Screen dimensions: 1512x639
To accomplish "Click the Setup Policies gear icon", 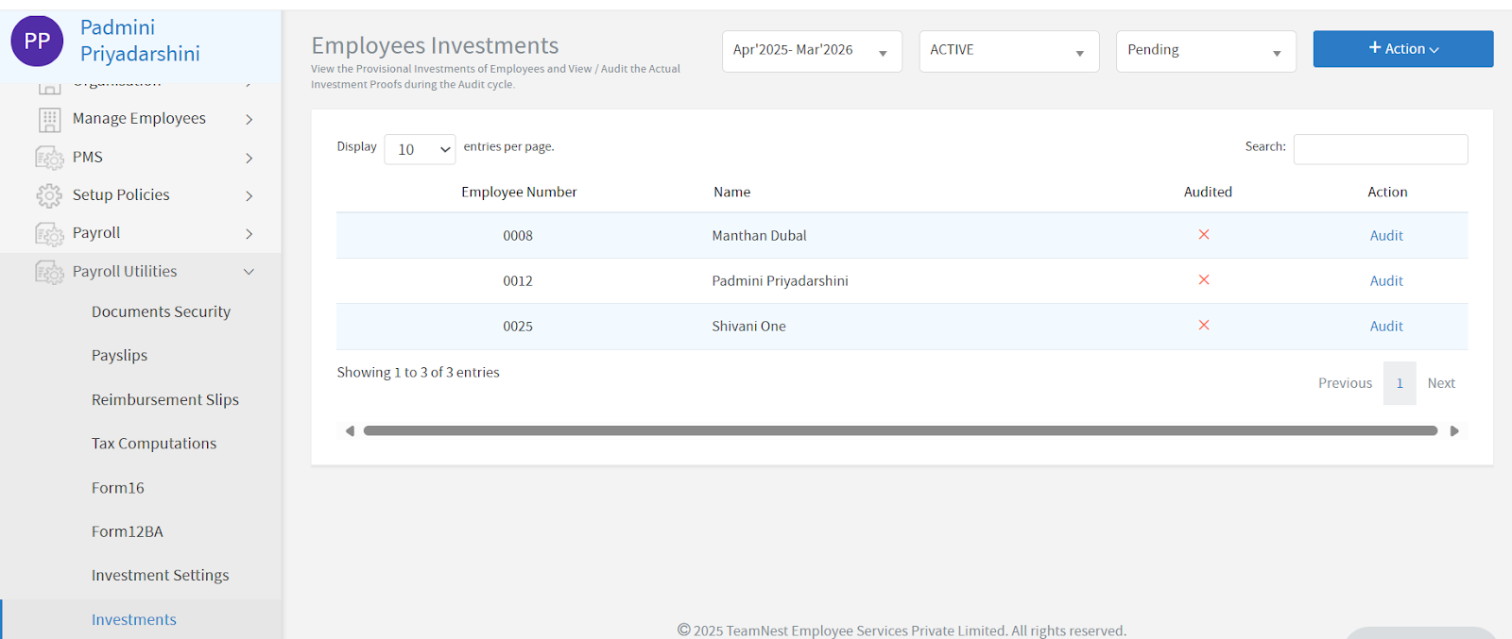I will [x=49, y=195].
